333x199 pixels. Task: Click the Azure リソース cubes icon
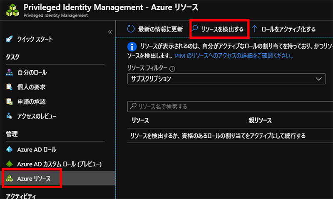click(x=9, y=179)
